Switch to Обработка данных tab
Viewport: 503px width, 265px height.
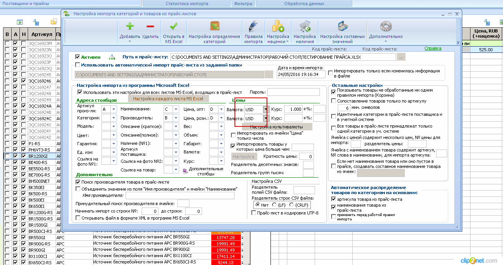point(304,4)
